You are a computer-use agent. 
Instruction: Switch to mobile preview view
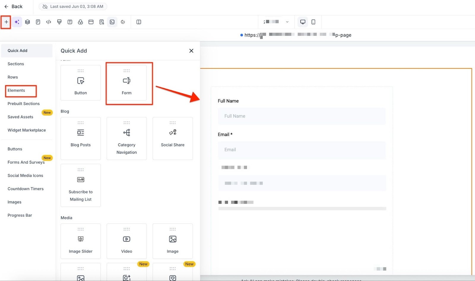(x=313, y=22)
